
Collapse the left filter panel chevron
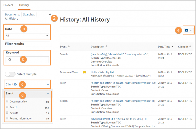point(50,14)
